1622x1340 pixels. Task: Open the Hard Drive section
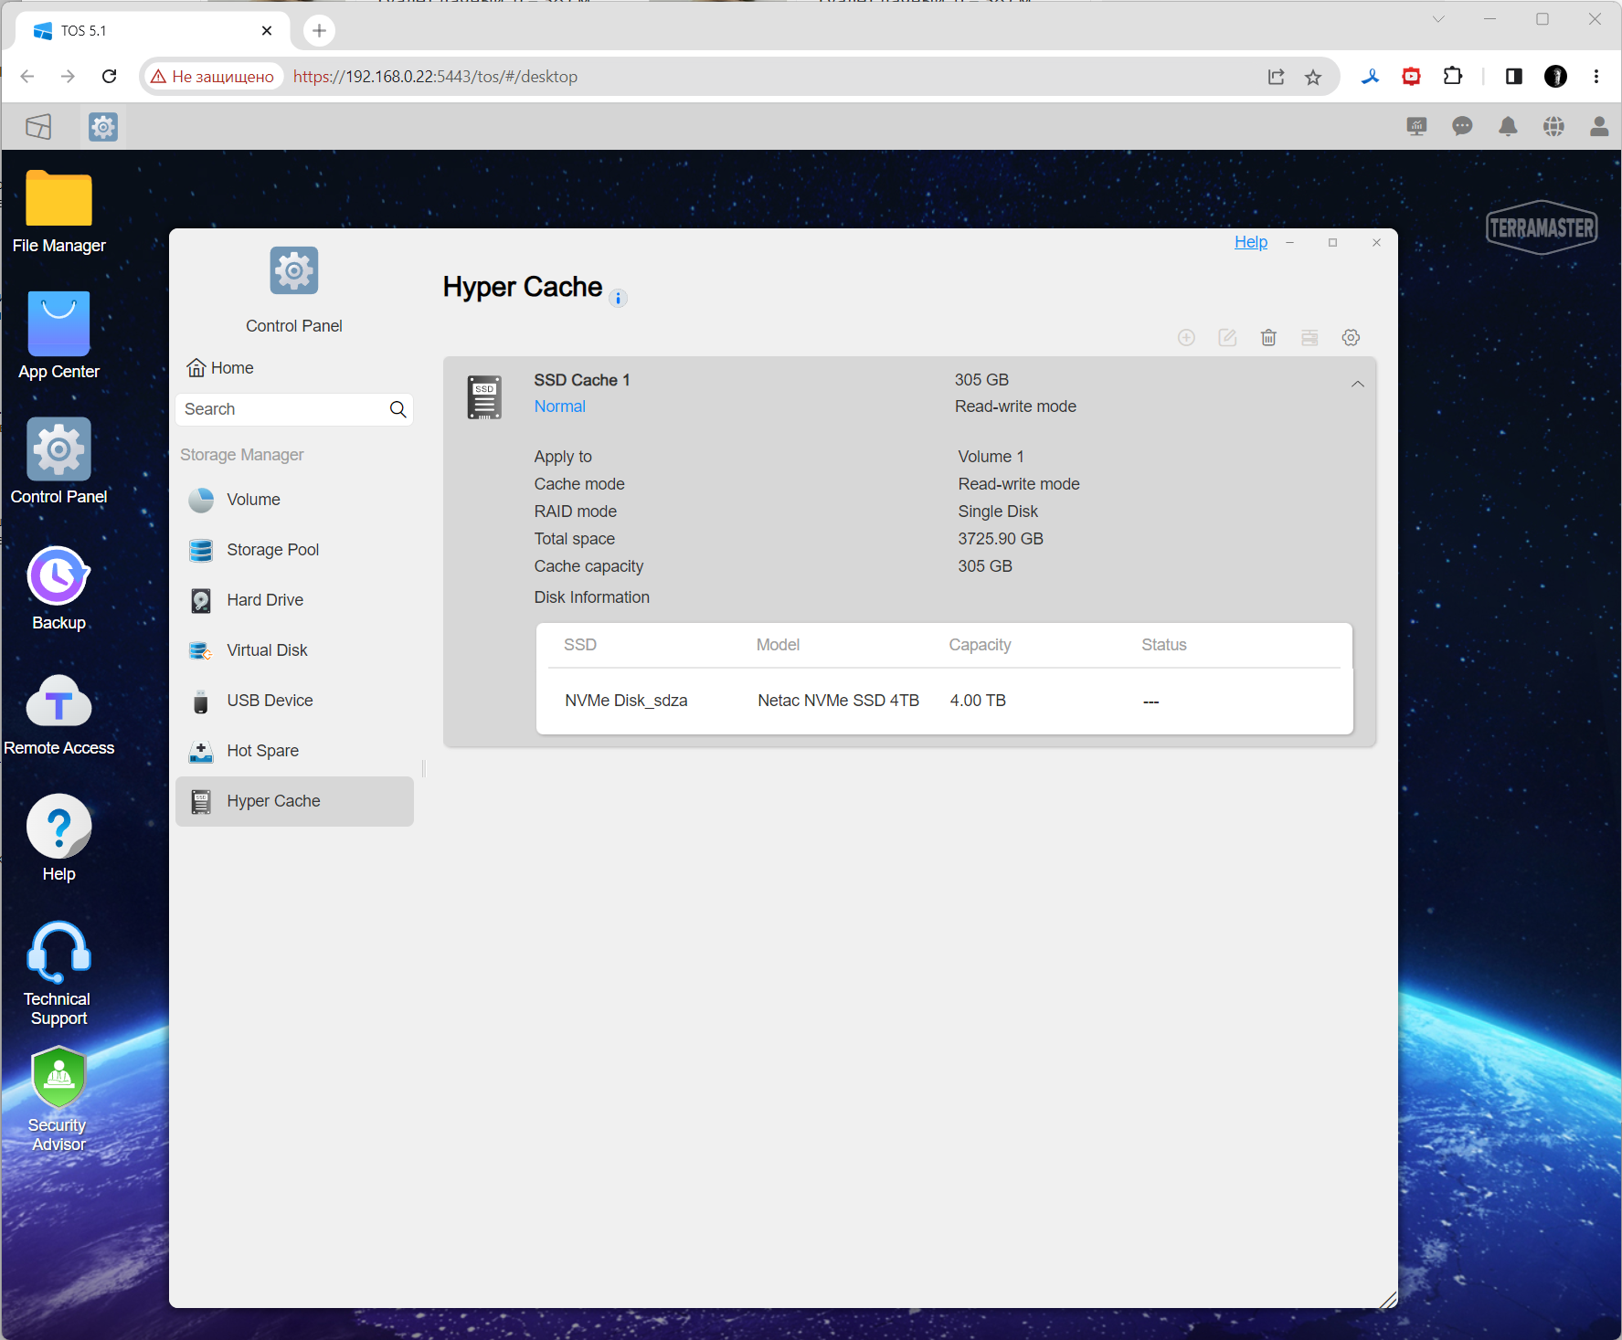pos(294,600)
